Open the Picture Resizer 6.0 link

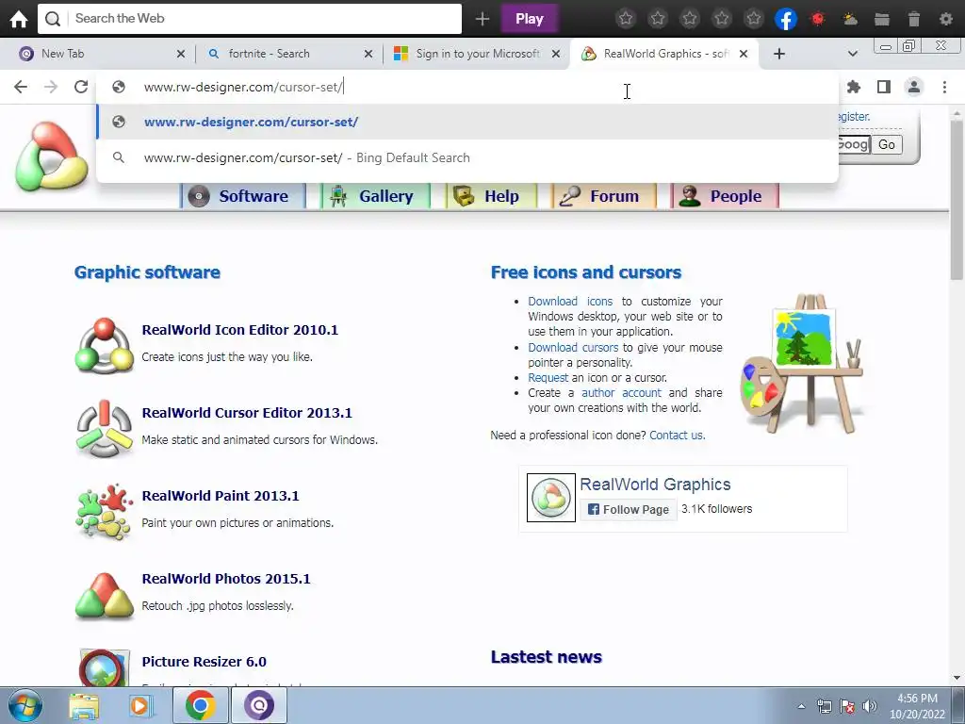(x=204, y=662)
